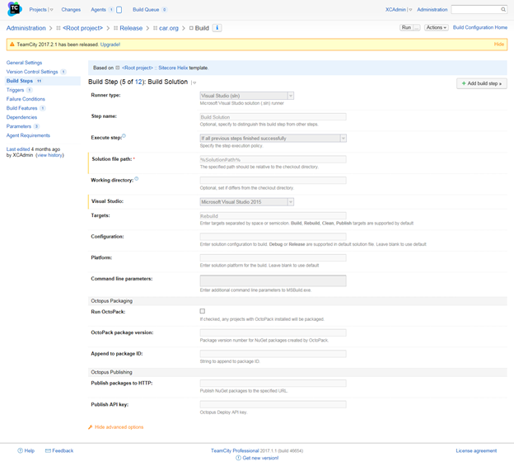Open the Changes tab
The image size is (514, 476).
point(71,10)
